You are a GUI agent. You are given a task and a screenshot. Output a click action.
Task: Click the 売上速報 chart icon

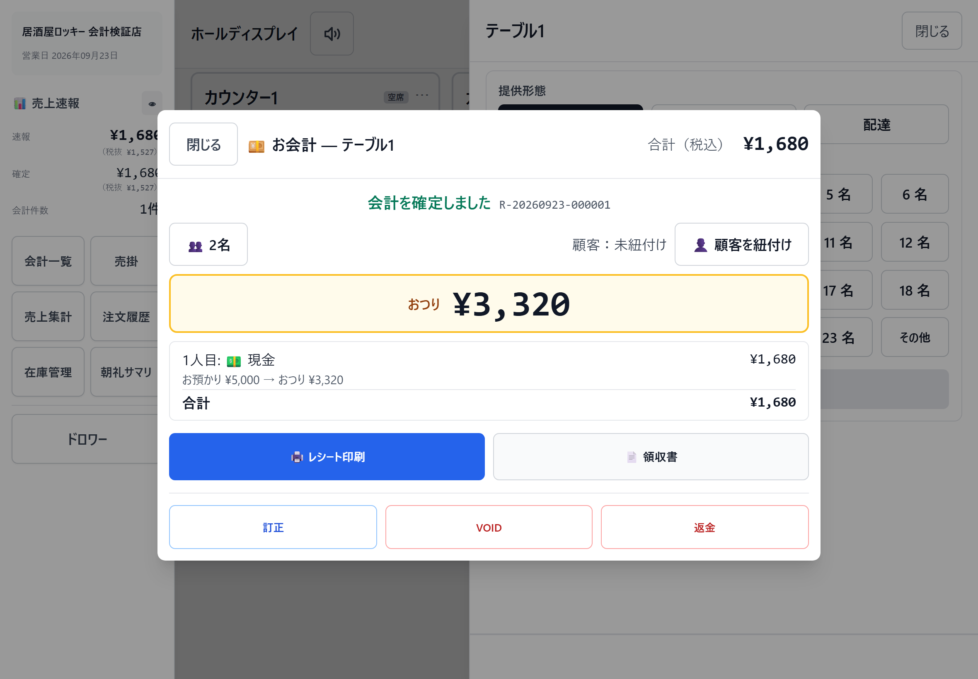tap(19, 104)
